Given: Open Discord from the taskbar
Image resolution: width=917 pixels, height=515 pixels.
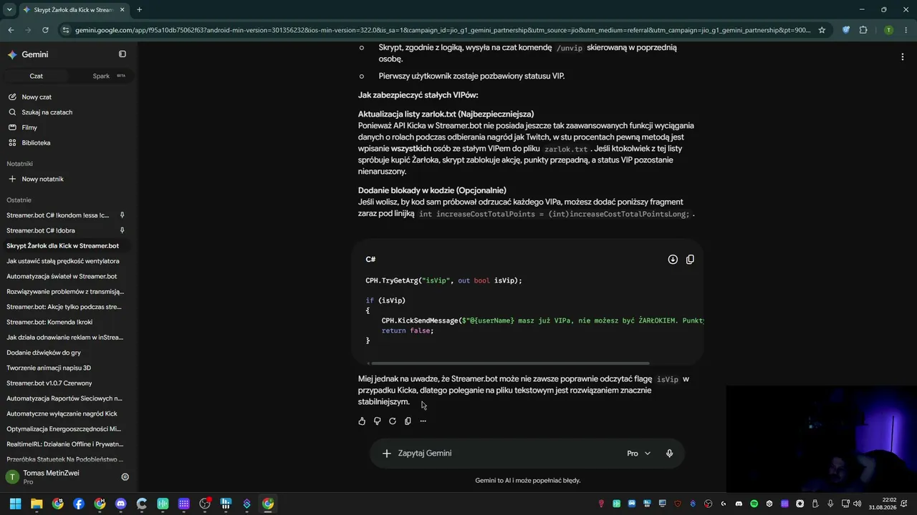Looking at the screenshot, I should 121,504.
